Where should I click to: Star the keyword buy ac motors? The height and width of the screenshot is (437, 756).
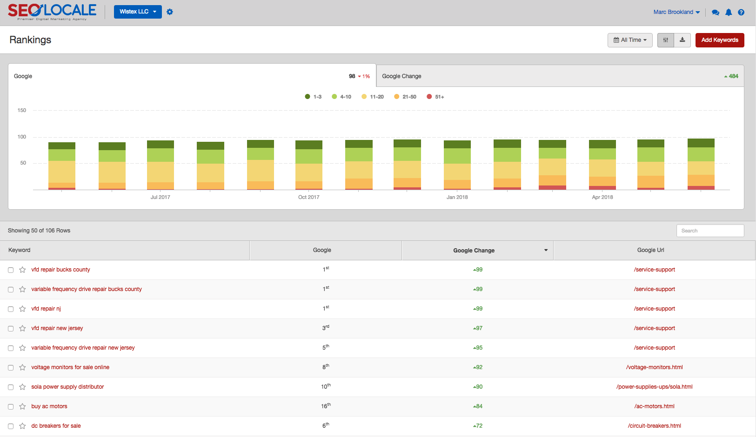click(x=22, y=406)
